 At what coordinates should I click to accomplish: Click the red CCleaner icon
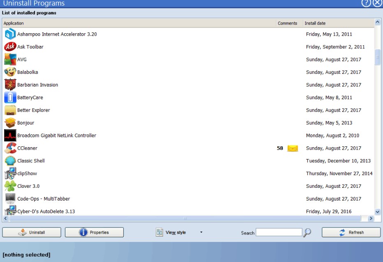tap(10, 148)
